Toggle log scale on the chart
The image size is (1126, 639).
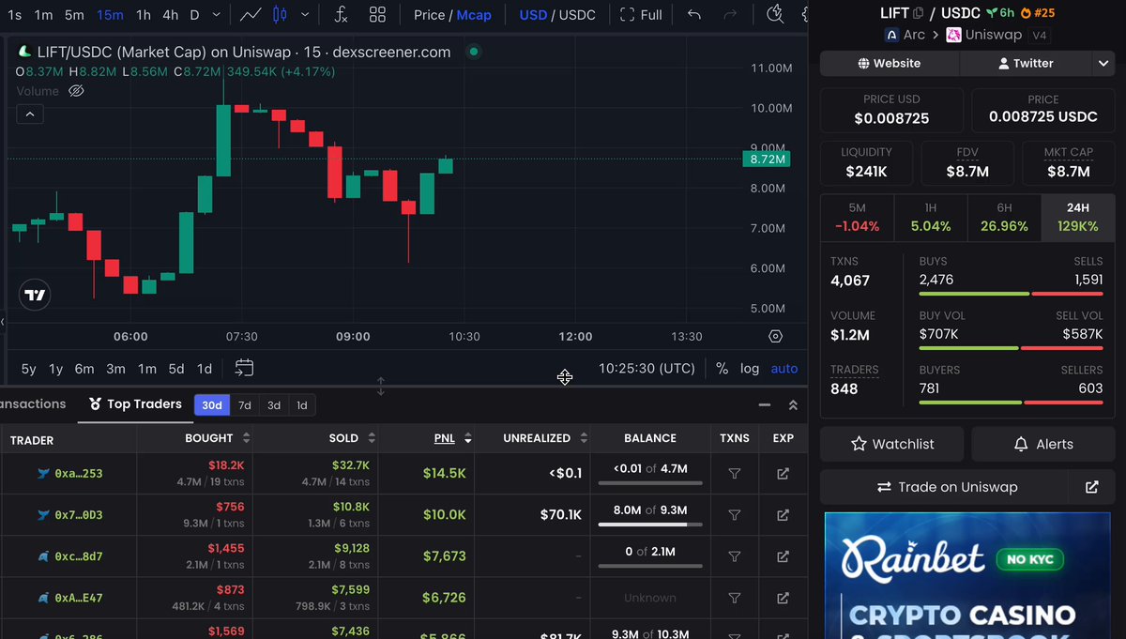click(750, 369)
